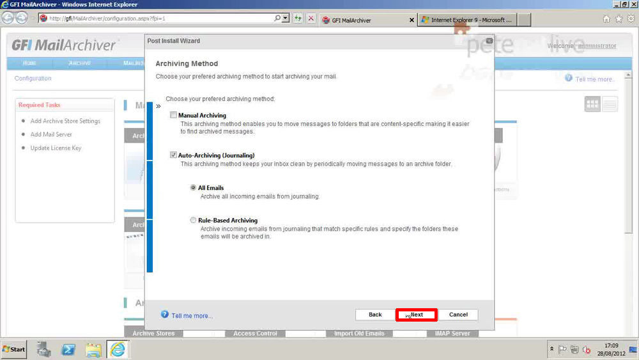
Task: Show hidden system tray icons
Action: click(552, 349)
